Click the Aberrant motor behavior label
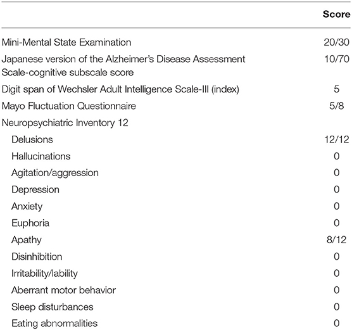Image resolution: width=352 pixels, height=330 pixels. click(x=63, y=290)
